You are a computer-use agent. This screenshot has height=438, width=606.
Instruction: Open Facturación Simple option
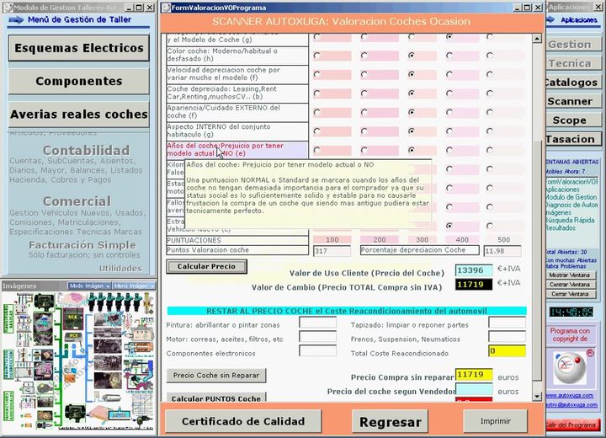click(x=82, y=245)
